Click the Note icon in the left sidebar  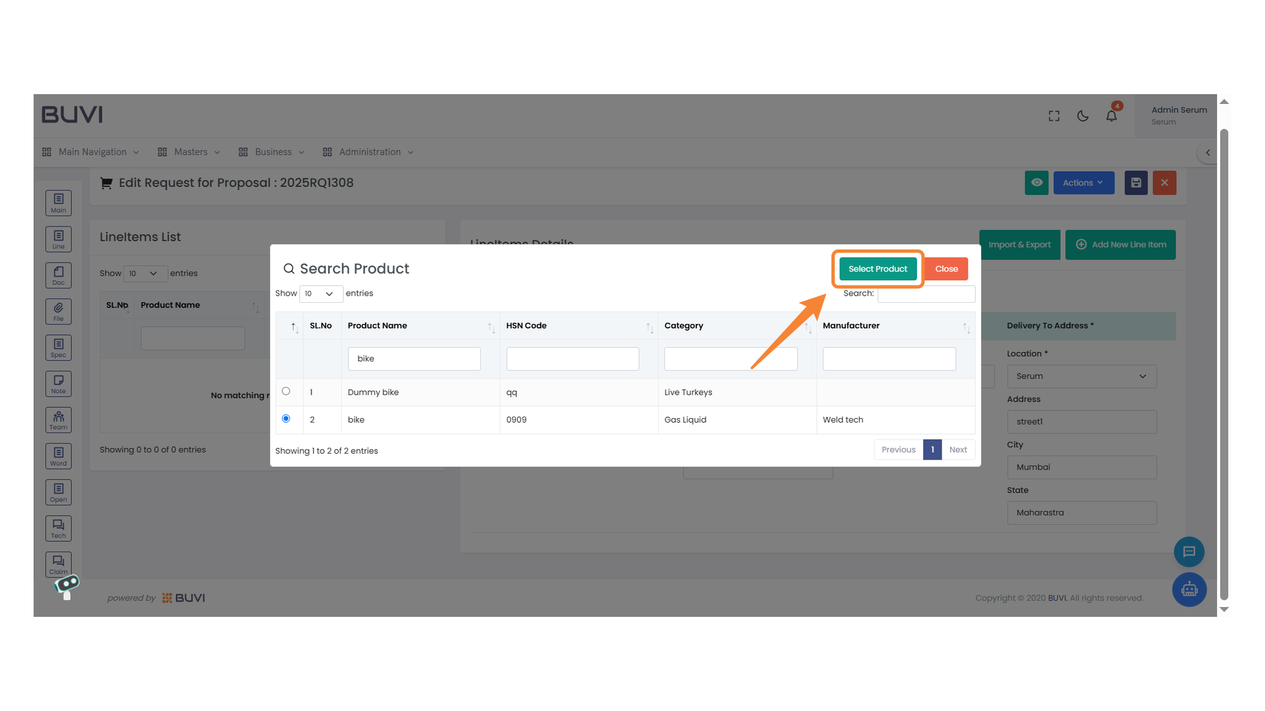[58, 383]
